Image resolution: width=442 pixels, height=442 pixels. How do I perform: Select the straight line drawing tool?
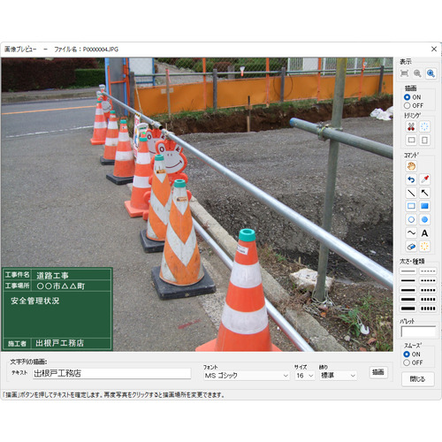[411, 193]
